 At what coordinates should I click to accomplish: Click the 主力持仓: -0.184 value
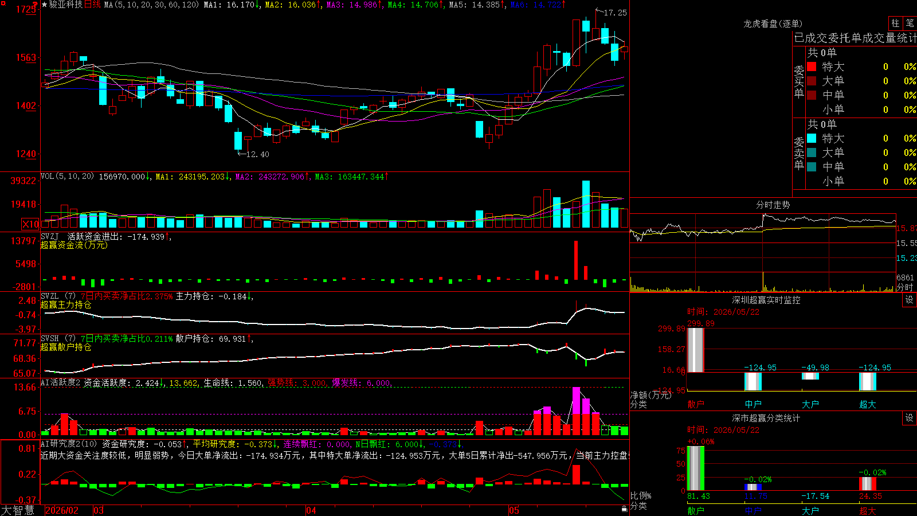tap(214, 296)
